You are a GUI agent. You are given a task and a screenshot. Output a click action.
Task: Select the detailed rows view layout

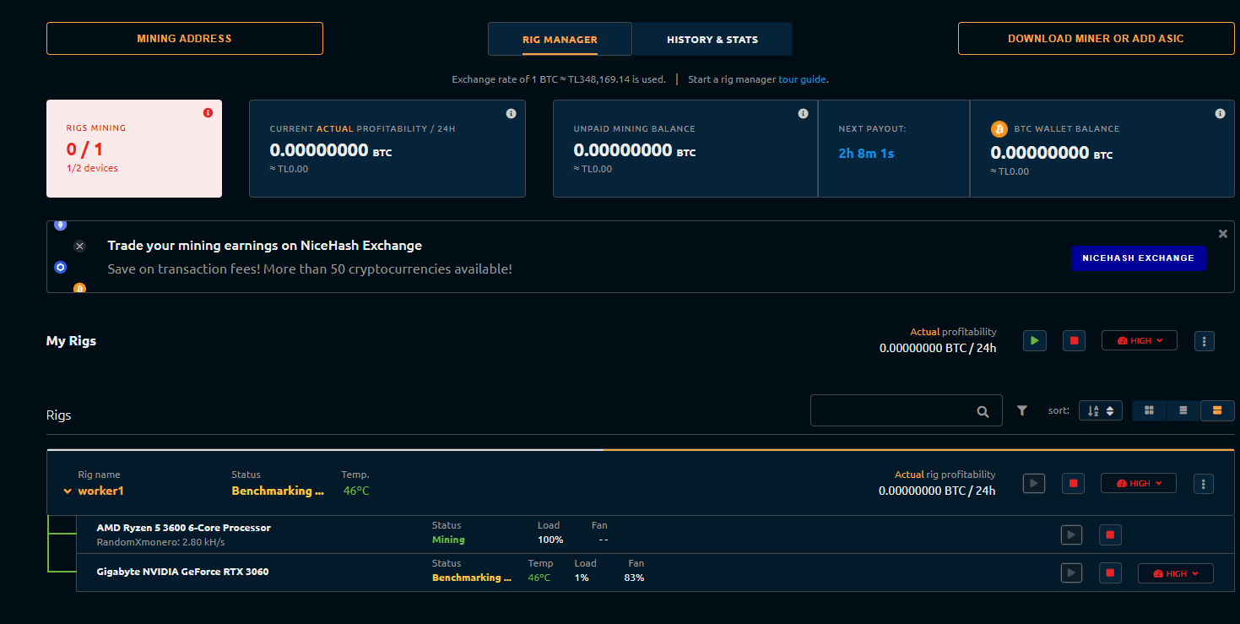pyautogui.click(x=1217, y=410)
